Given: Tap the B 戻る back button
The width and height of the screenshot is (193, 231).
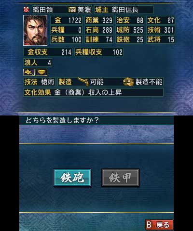Looking at the screenshot, I should [x=159, y=225].
